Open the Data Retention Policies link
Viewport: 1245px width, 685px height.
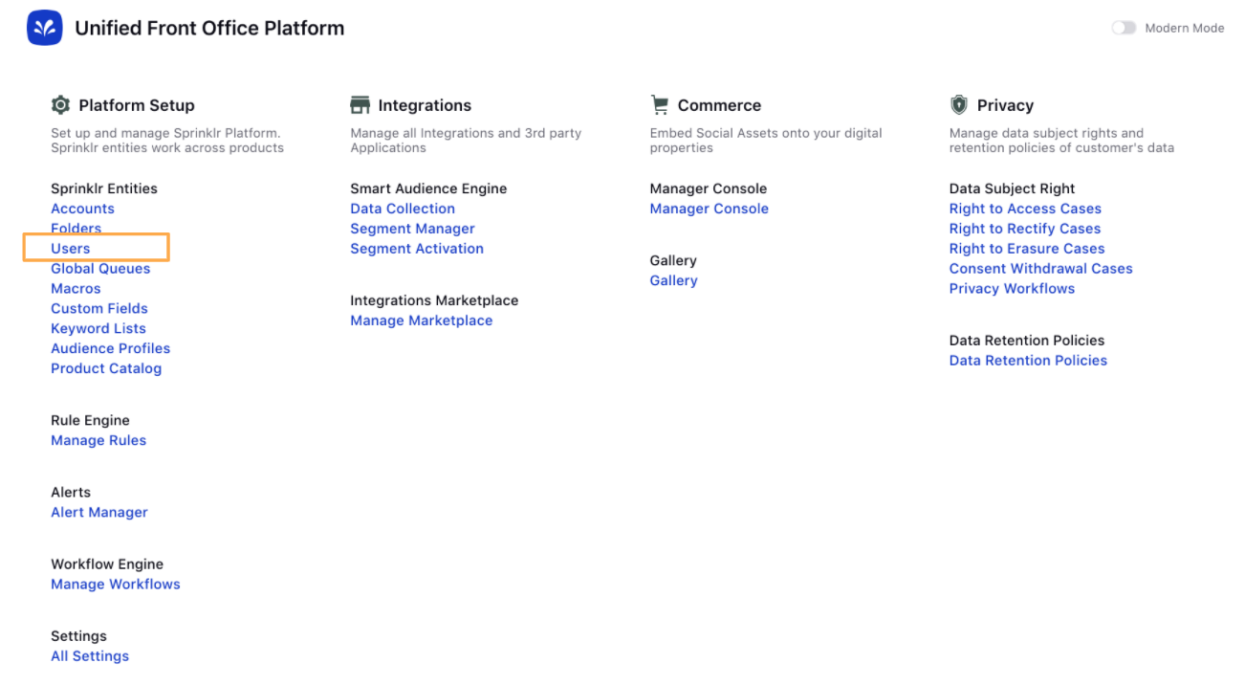[1028, 361]
